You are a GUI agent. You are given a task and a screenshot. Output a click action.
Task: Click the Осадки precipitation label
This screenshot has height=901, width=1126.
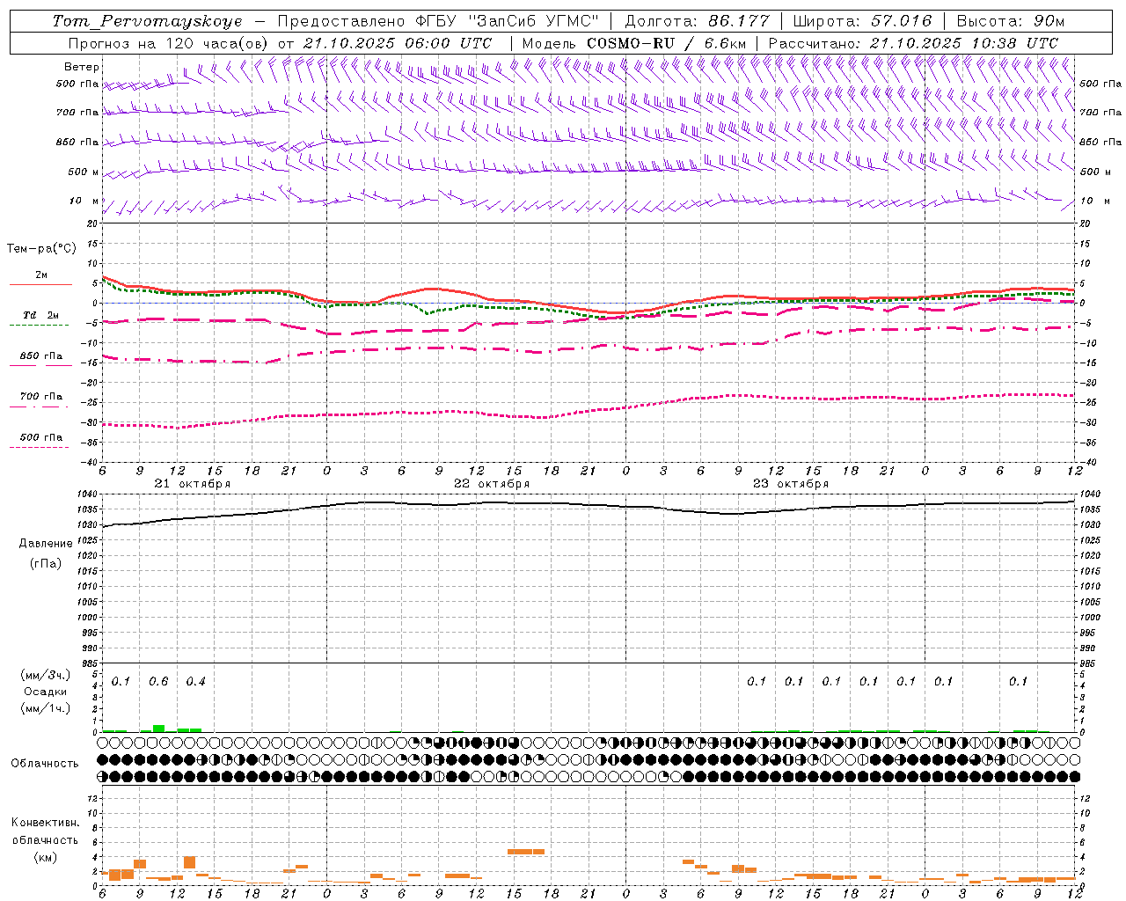[x=46, y=692]
